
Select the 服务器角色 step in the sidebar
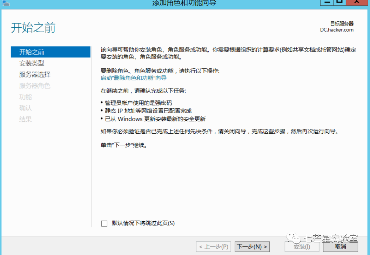(x=35, y=86)
